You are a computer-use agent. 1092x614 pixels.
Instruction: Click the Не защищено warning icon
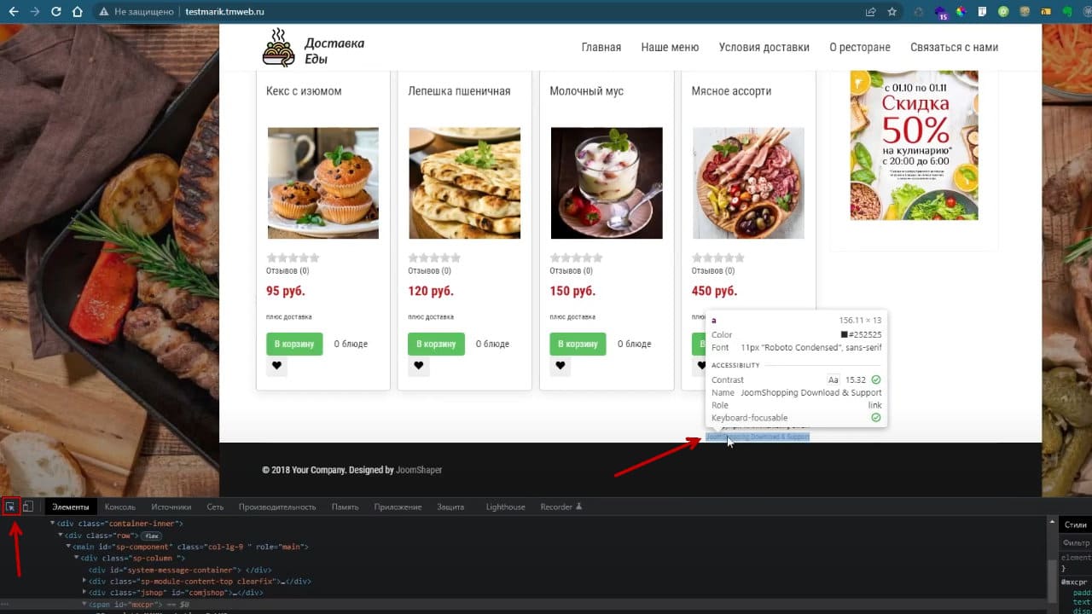[103, 12]
